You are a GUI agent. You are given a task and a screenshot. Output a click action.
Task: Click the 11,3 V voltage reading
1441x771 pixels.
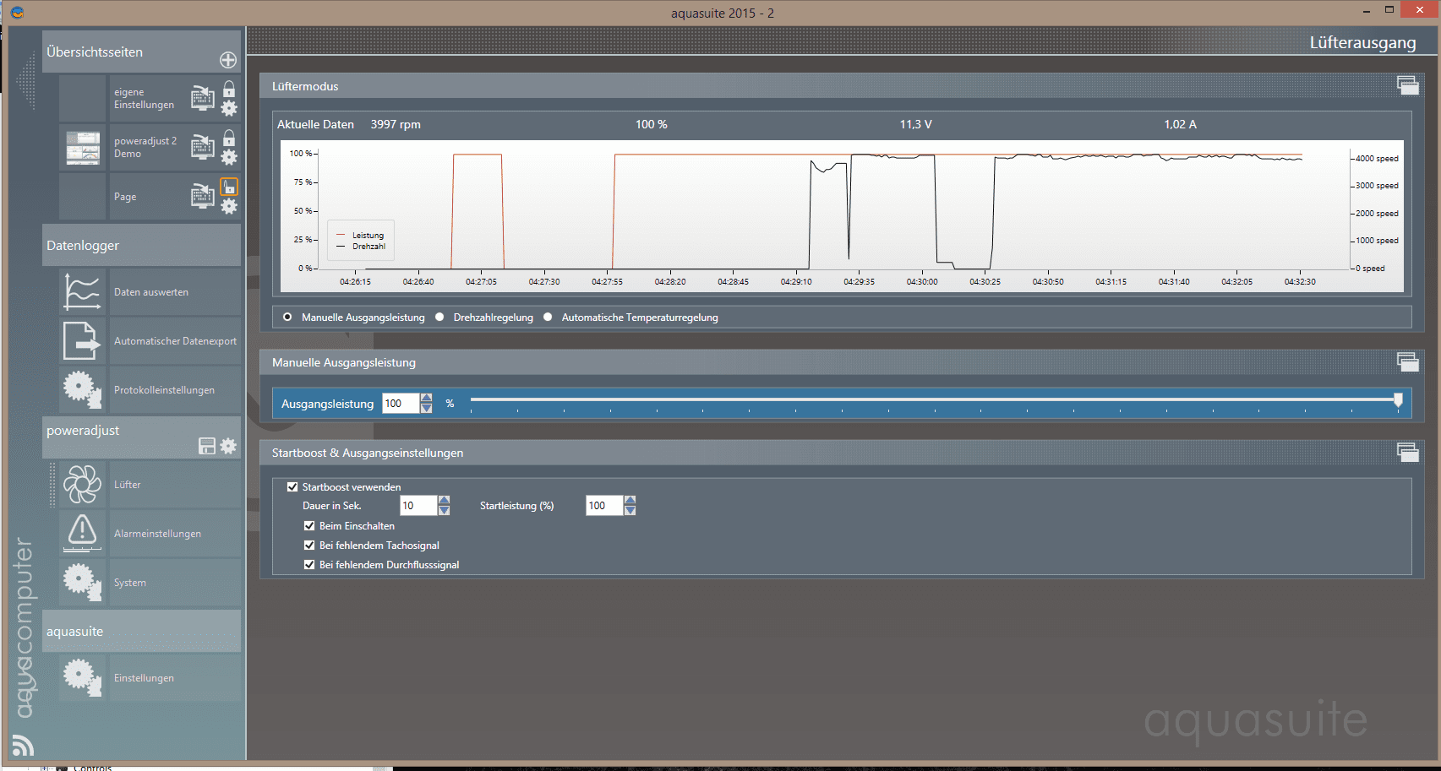click(915, 124)
